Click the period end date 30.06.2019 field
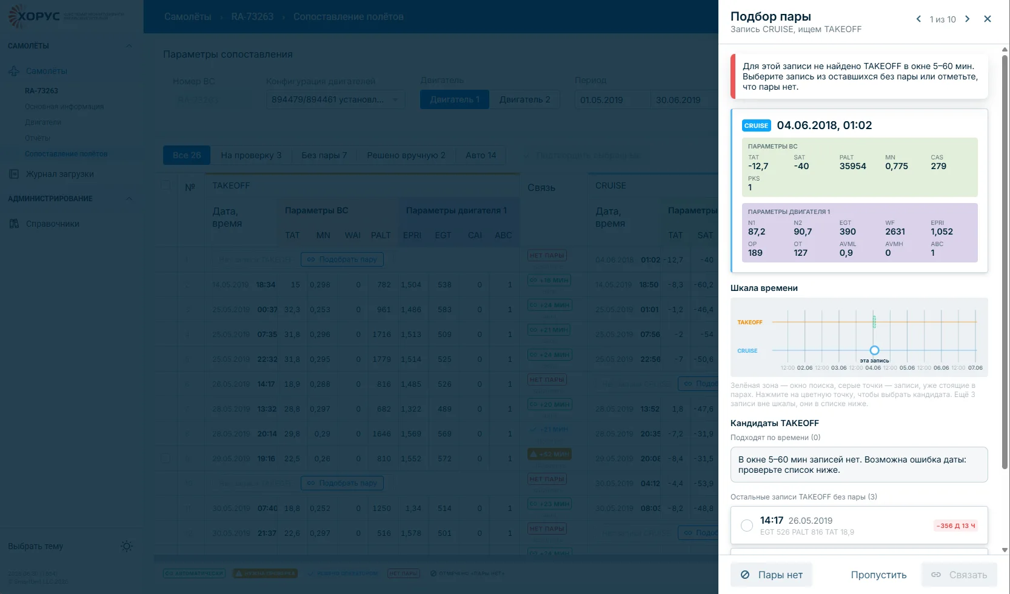The width and height of the screenshot is (1010, 594). [x=684, y=100]
